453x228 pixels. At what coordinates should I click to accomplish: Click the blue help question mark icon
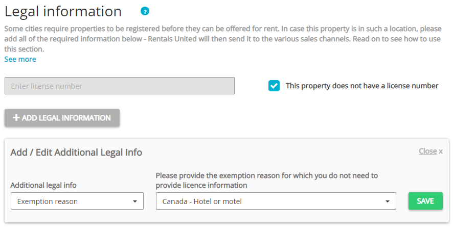145,11
